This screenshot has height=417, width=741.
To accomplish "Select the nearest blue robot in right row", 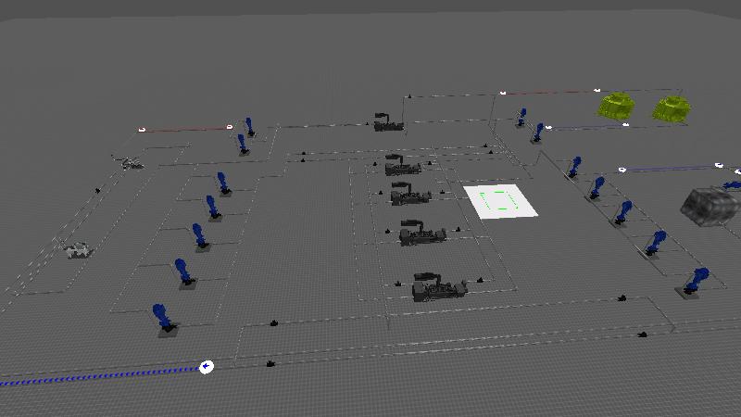I will pyautogui.click(x=696, y=280).
